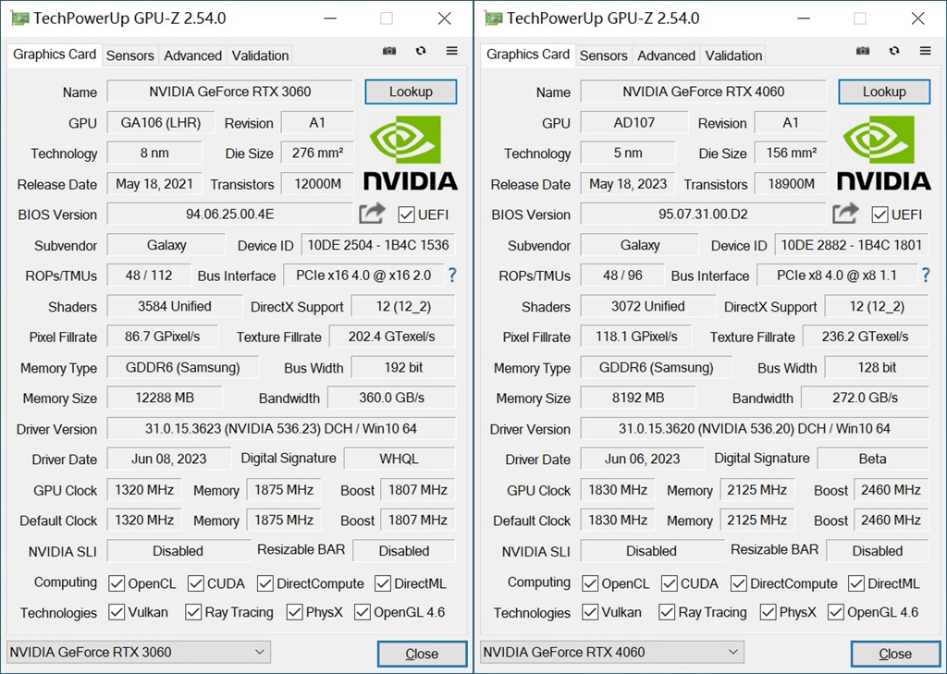Toggle the OpenCL checkbox in RTX 3060 window
The height and width of the screenshot is (674, 947).
[117, 583]
